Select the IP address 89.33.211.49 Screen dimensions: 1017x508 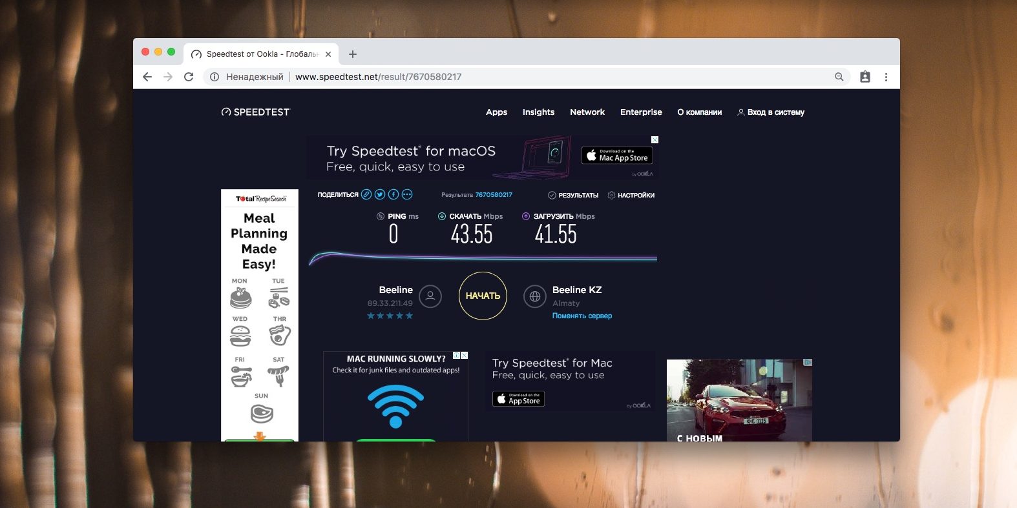coord(390,303)
